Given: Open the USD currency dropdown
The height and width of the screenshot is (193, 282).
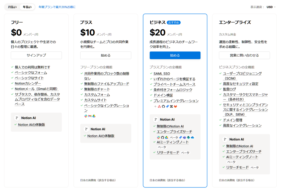Looking at the screenshot, I should 271,7.
